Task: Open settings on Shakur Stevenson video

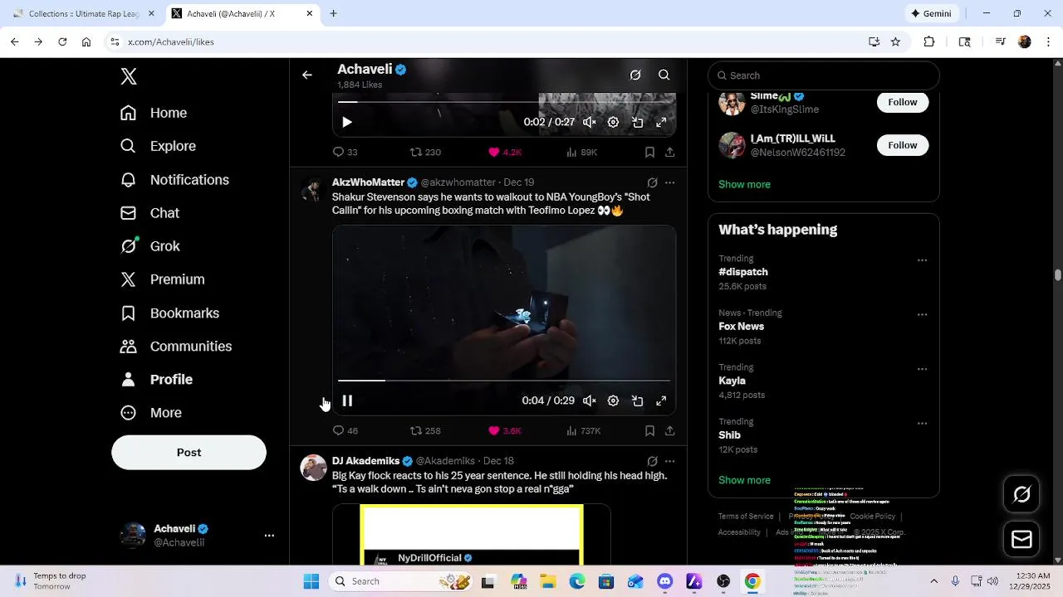Action: pos(613,400)
